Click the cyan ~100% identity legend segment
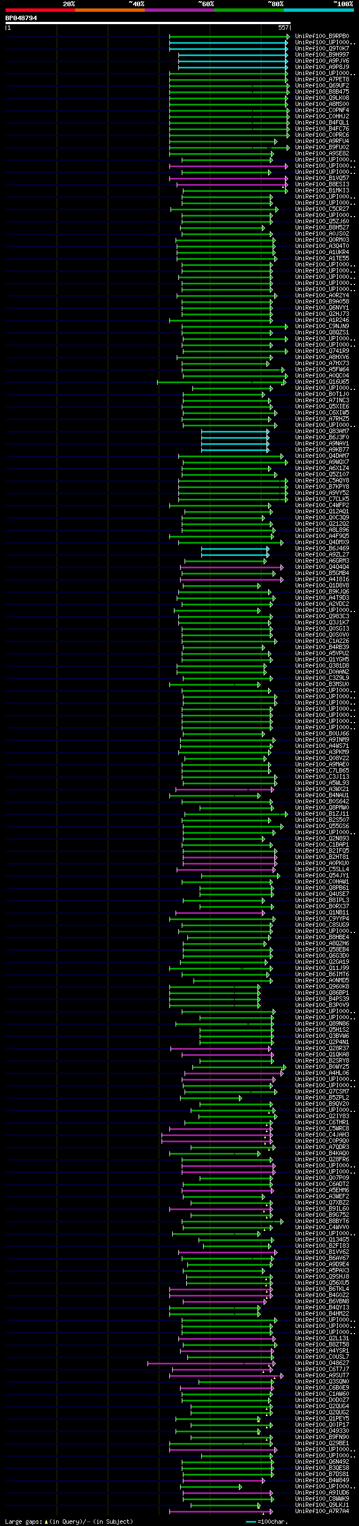The image size is (359, 1526). click(319, 10)
